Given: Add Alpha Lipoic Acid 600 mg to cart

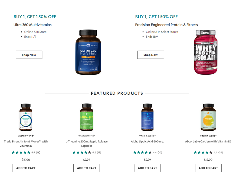Looking at the screenshot, I should tap(147, 168).
